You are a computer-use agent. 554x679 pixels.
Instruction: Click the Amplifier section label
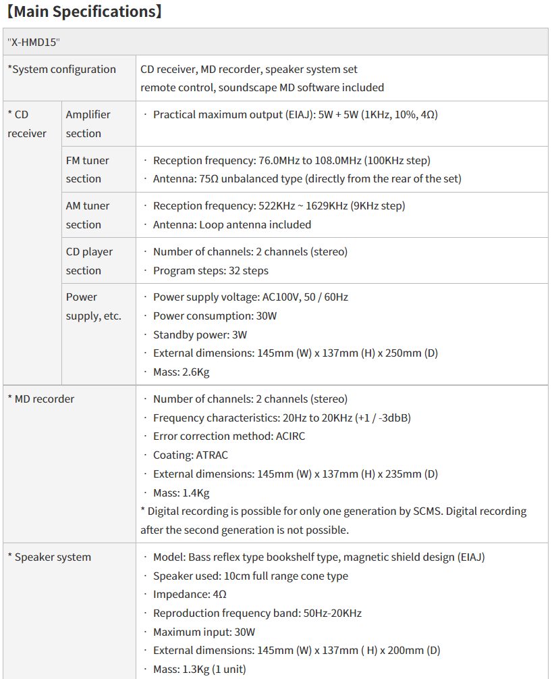click(88, 124)
